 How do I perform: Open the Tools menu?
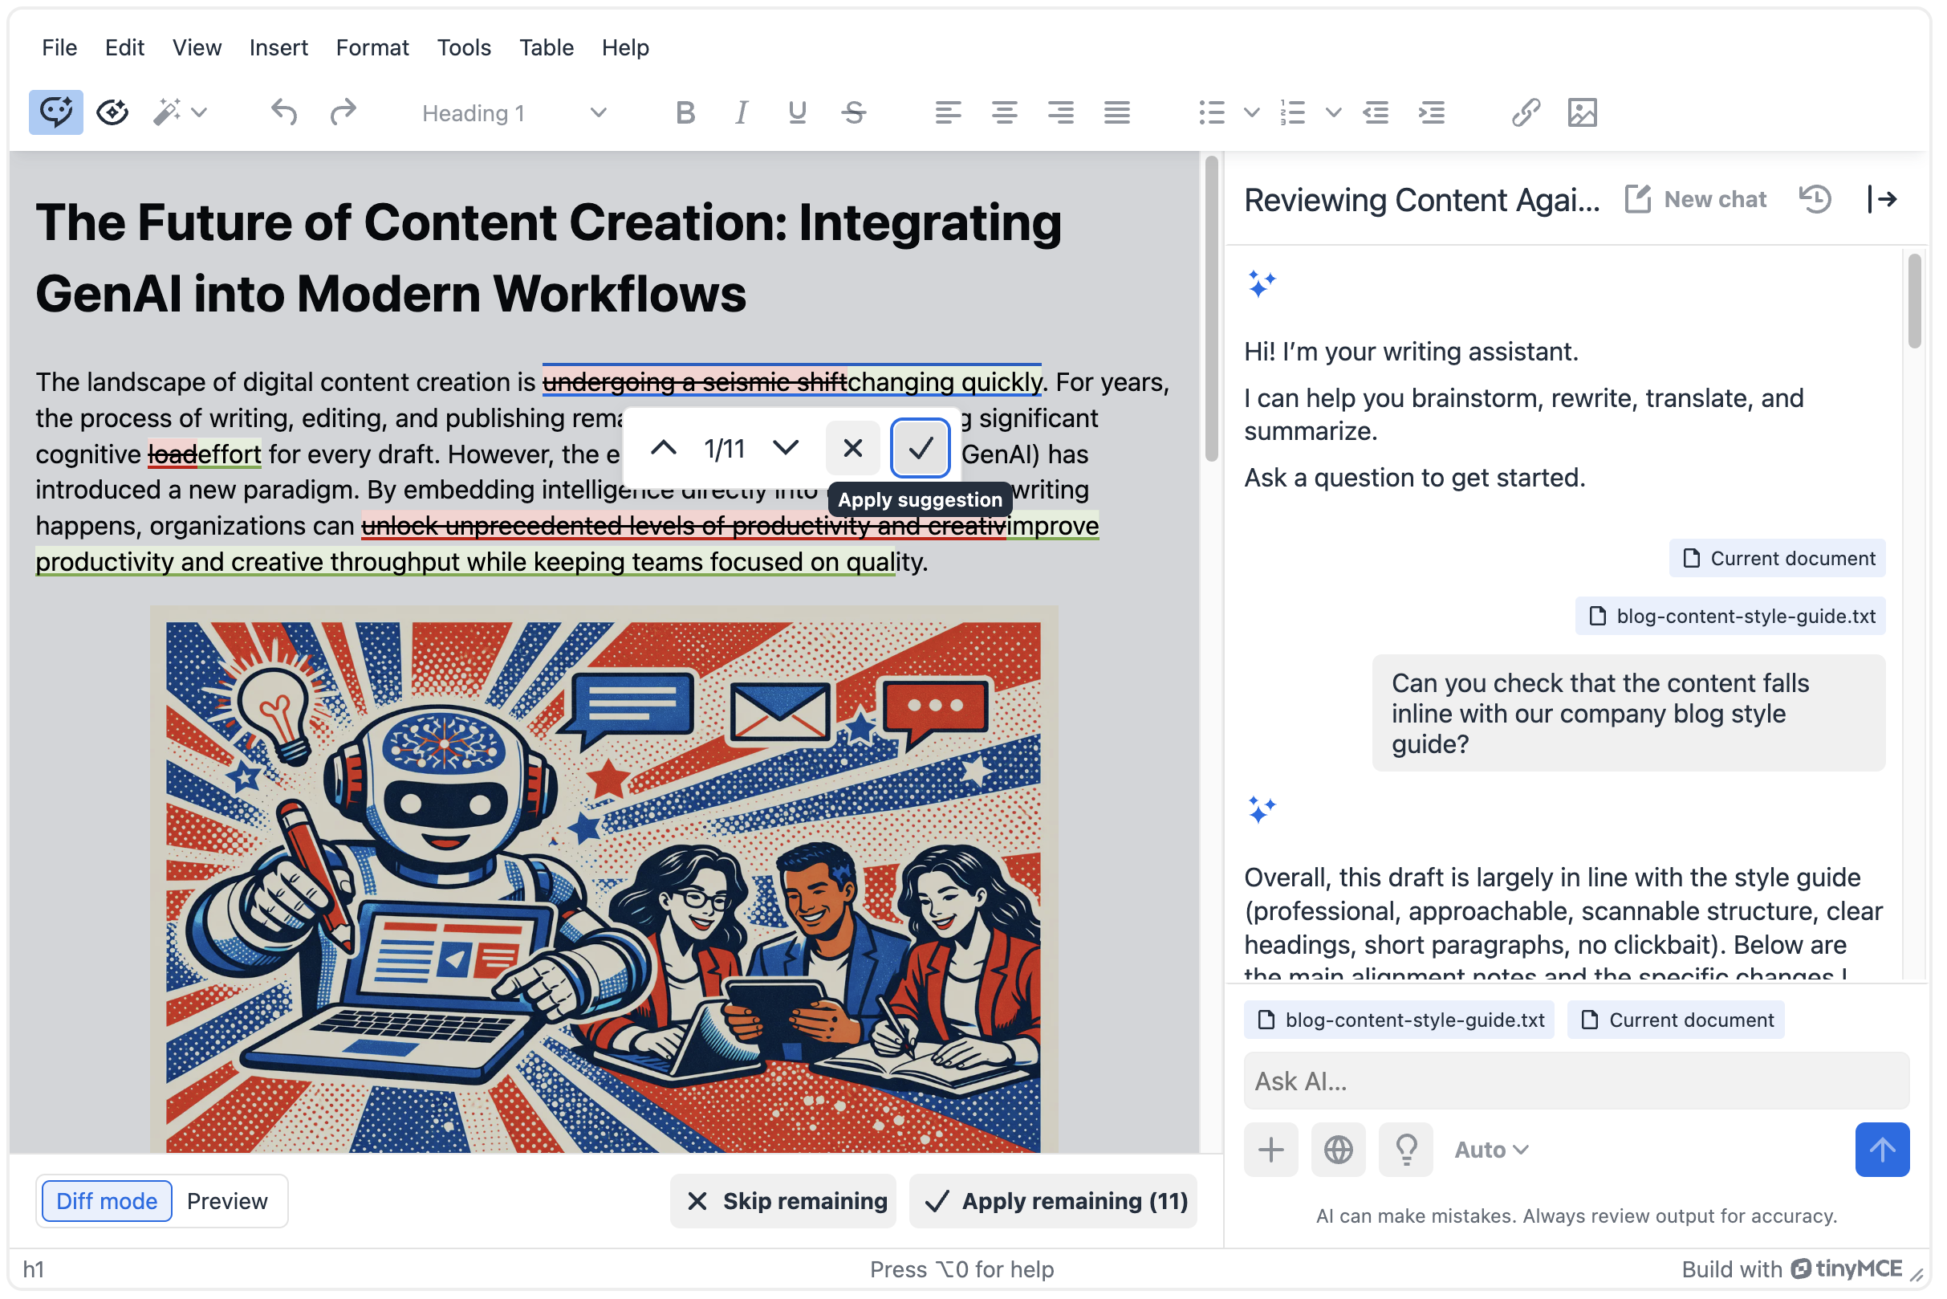(464, 47)
